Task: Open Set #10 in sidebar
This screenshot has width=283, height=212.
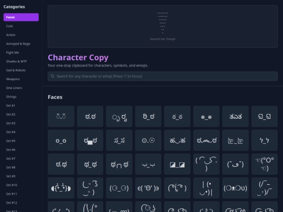Action: (21, 185)
